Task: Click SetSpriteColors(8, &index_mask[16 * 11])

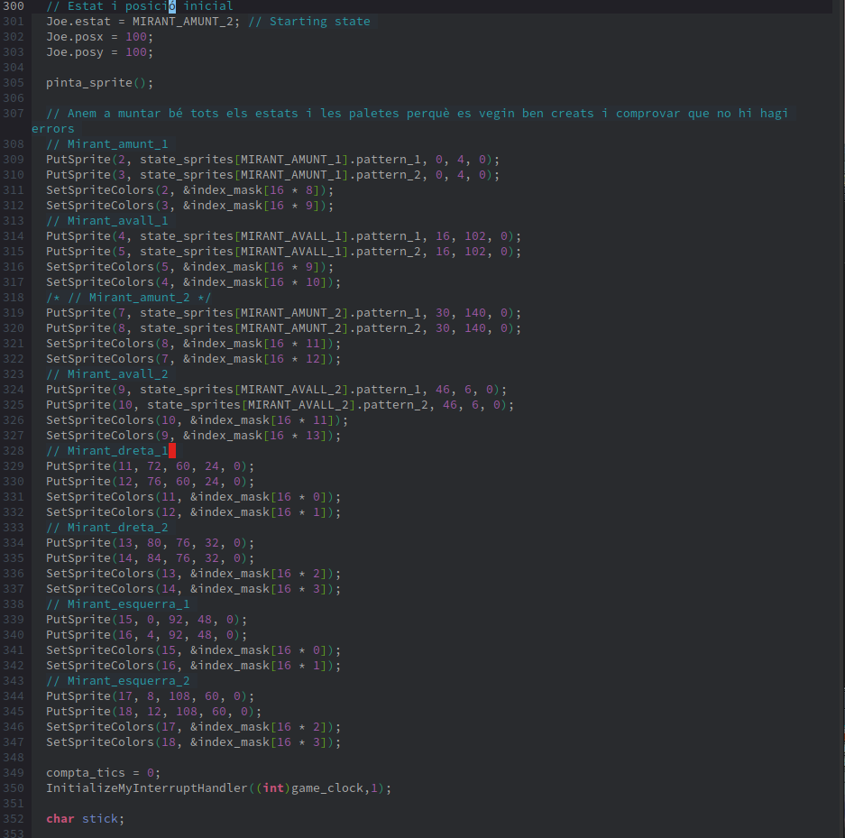Action: (x=194, y=344)
